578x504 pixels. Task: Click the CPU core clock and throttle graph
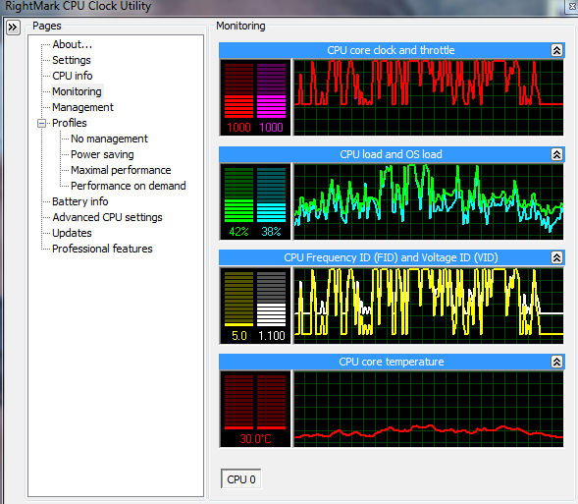[x=428, y=97]
